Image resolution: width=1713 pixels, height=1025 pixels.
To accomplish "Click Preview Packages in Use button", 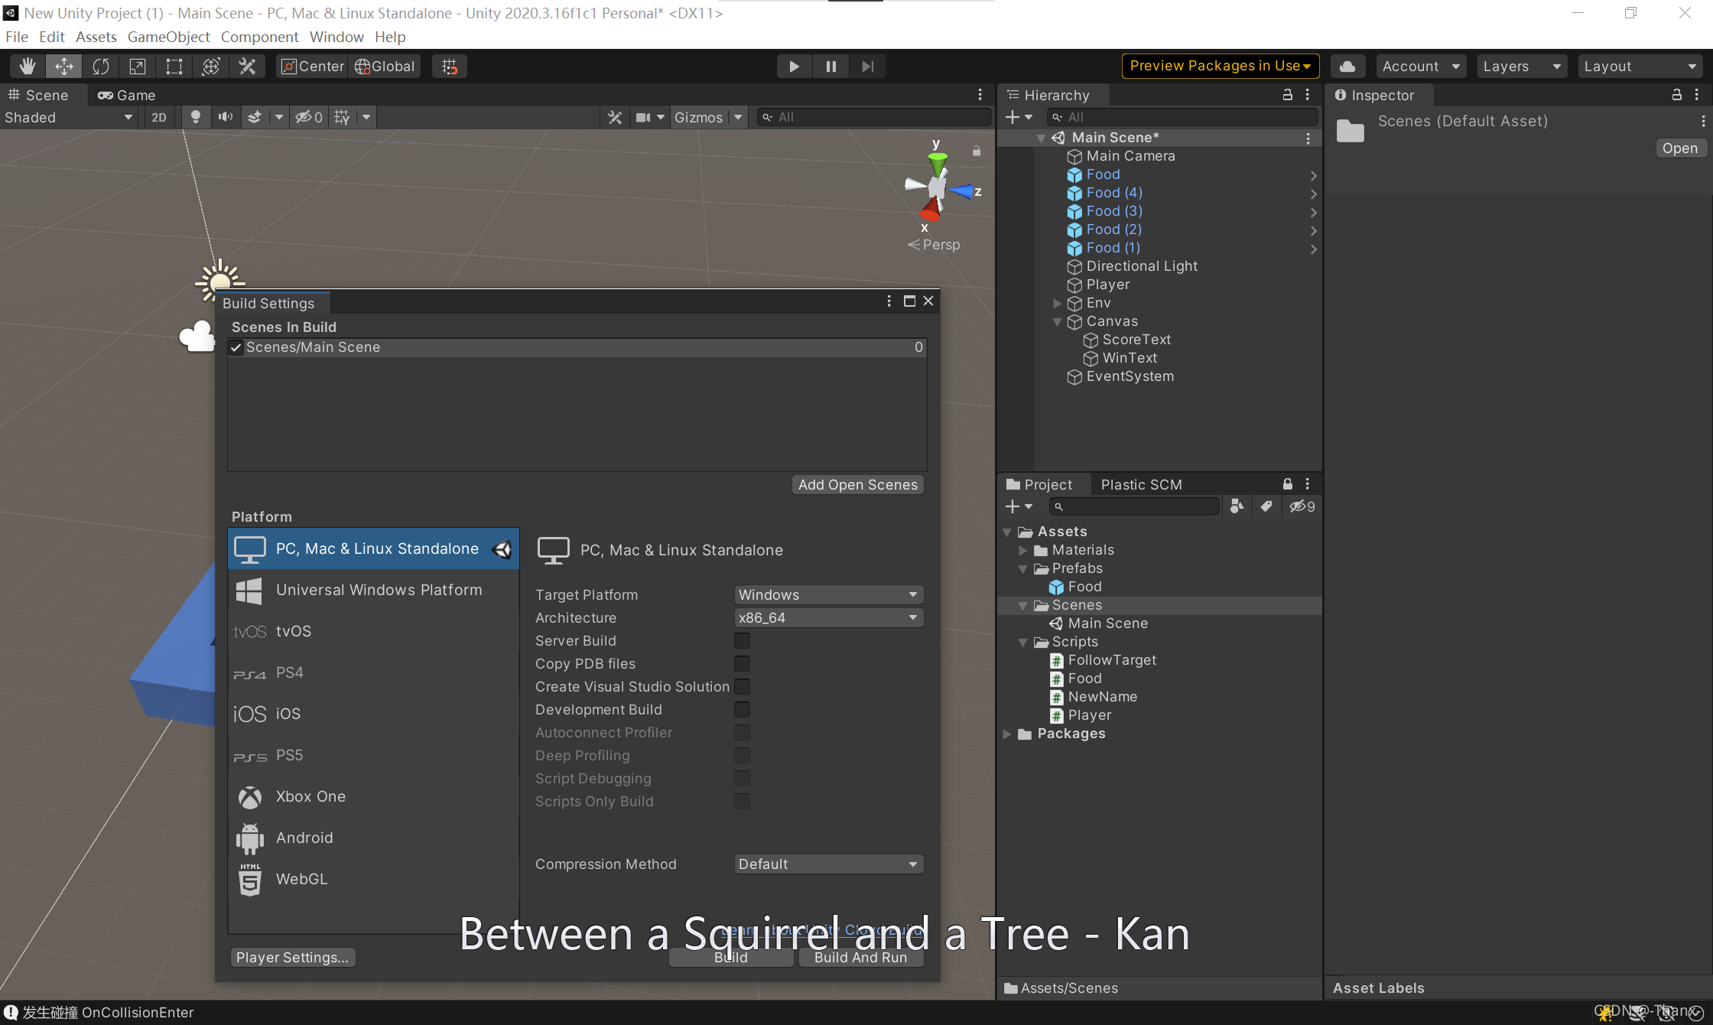I will [x=1220, y=66].
